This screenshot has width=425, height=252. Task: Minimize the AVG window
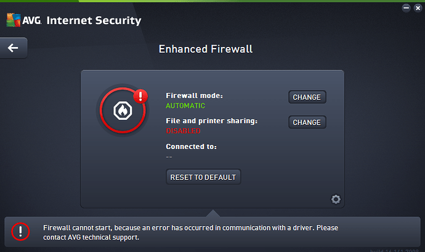[x=406, y=8]
